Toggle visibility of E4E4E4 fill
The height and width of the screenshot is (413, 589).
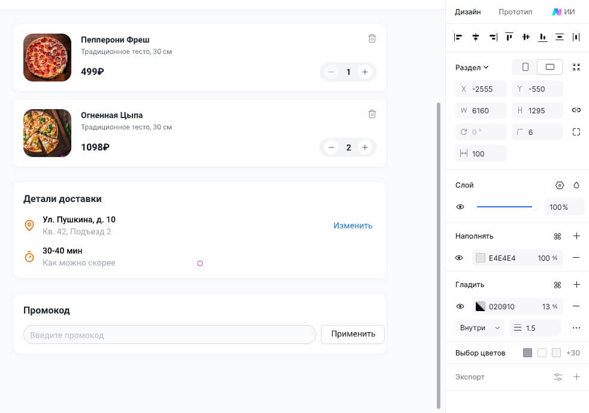click(x=459, y=258)
